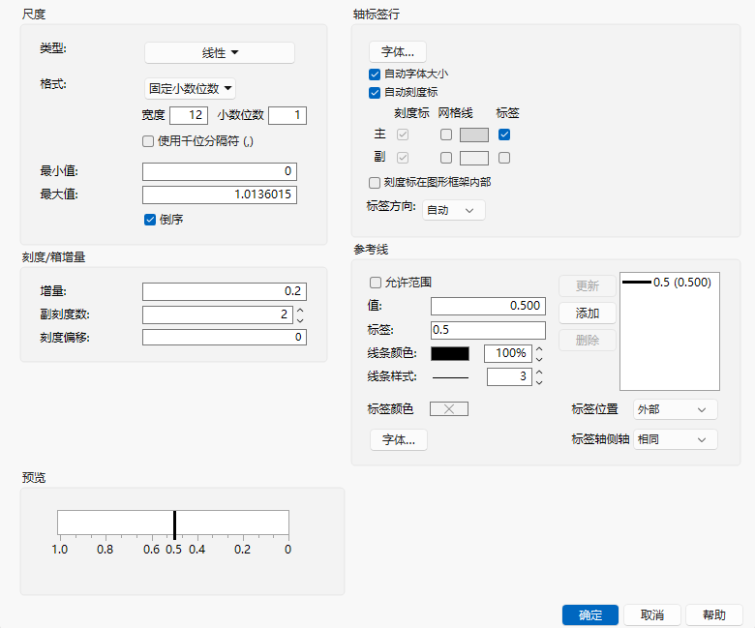The image size is (755, 628).
Task: Decrease 副刻度数 with down arrow
Action: coord(300,320)
